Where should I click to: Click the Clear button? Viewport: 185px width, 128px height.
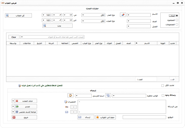click(x=14, y=37)
